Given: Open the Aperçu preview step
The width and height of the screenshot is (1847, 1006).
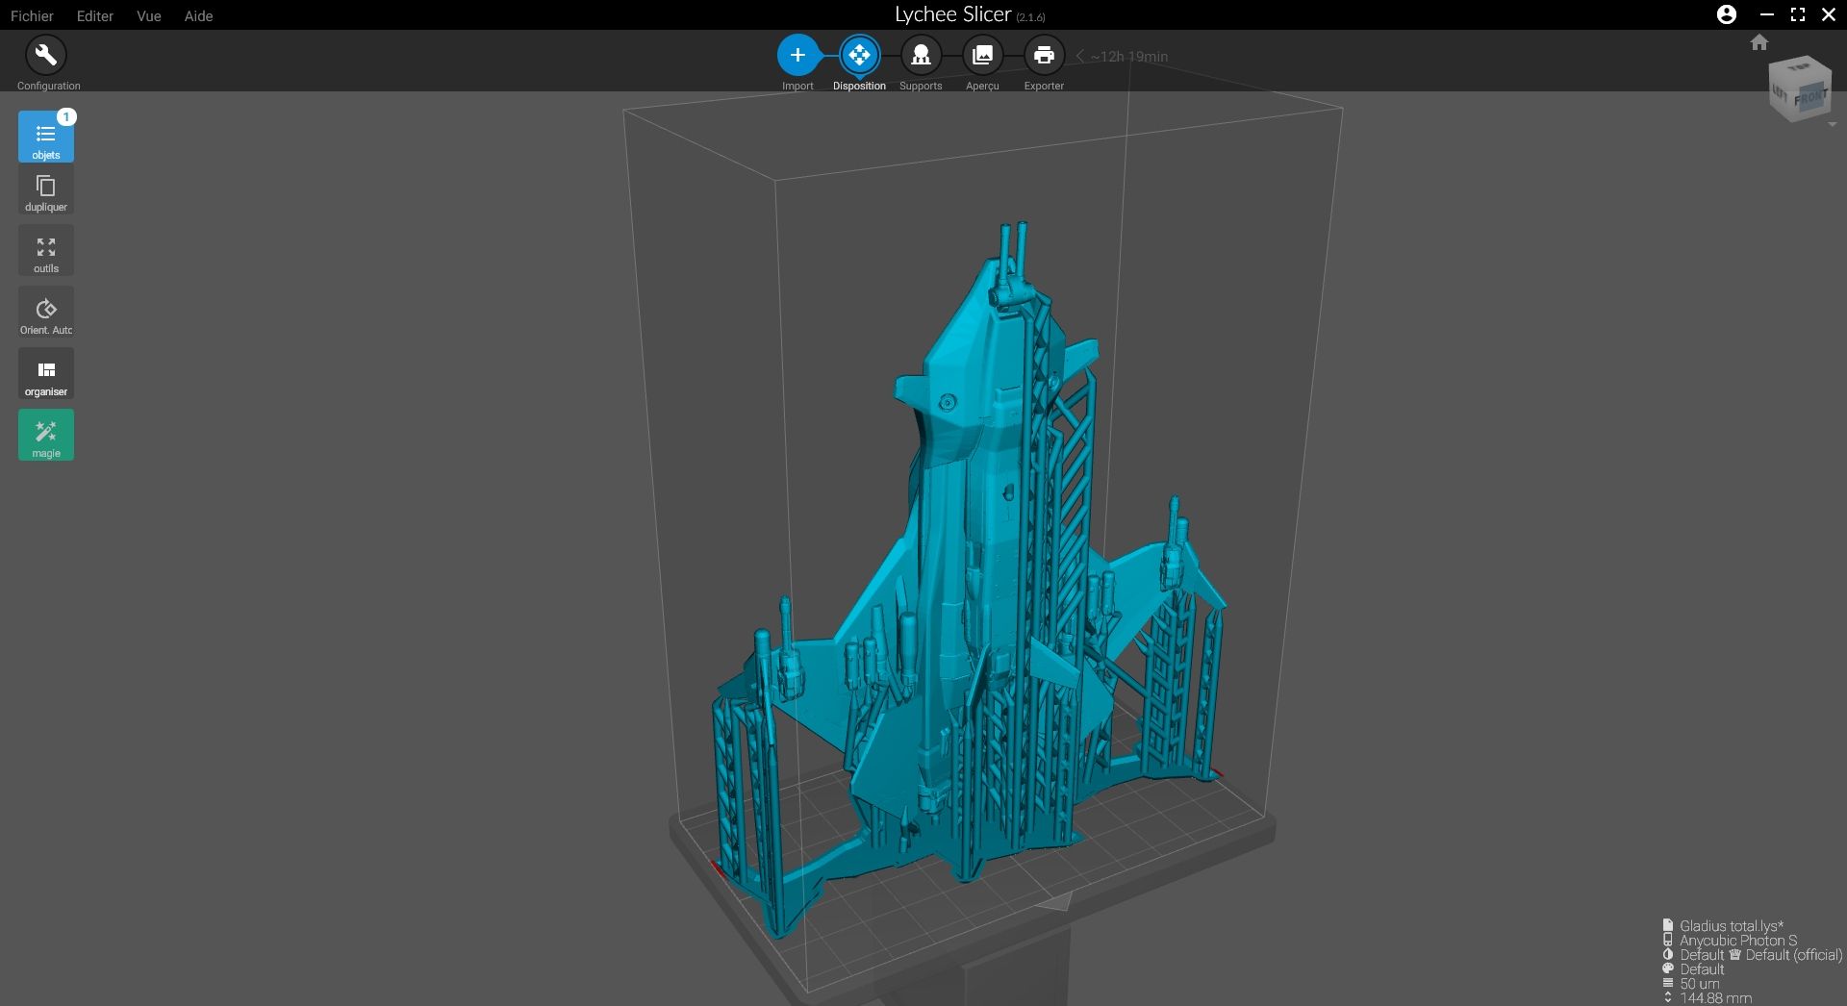Looking at the screenshot, I should click(981, 56).
